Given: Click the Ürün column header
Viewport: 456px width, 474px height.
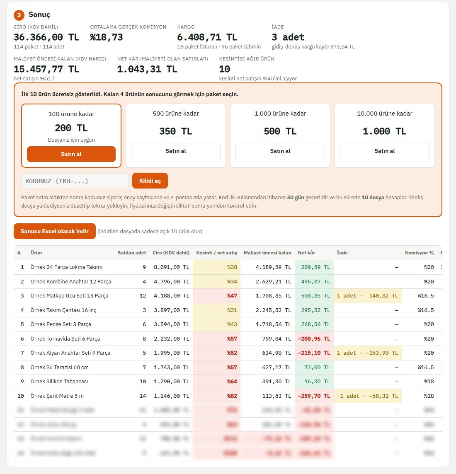Looking at the screenshot, I should pos(36,253).
